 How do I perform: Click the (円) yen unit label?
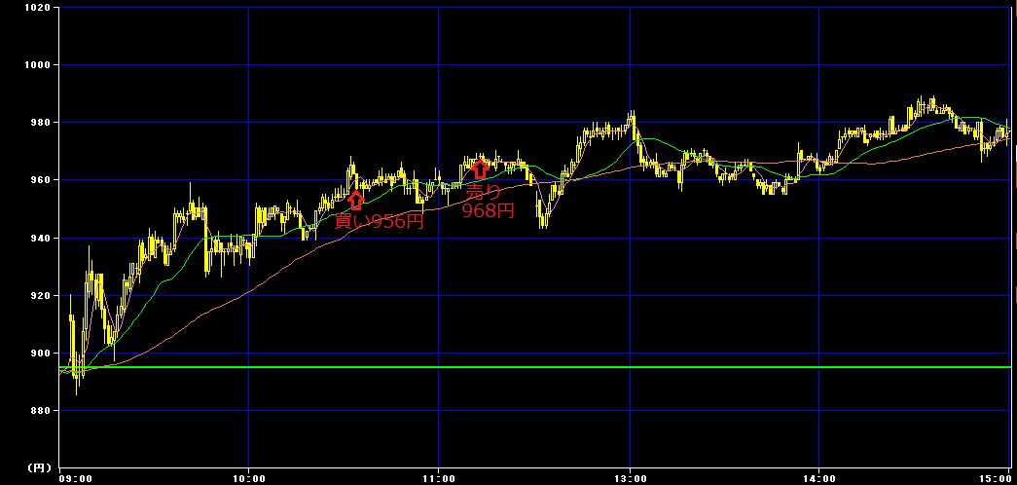[39, 466]
